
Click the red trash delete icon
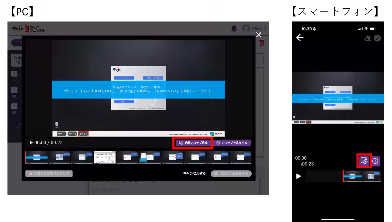pyautogui.click(x=262, y=43)
